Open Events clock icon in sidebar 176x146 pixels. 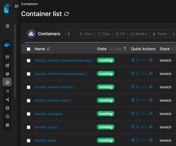(x=7, y=117)
